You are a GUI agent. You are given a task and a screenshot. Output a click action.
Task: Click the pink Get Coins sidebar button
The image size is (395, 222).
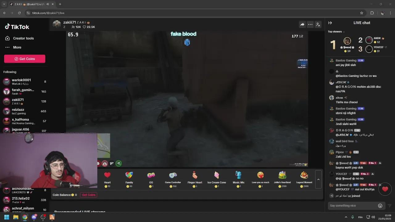pos(25,59)
